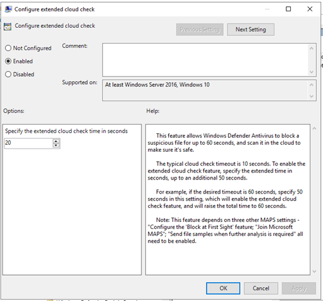Click the policy setting icon beside heading

click(x=8, y=27)
